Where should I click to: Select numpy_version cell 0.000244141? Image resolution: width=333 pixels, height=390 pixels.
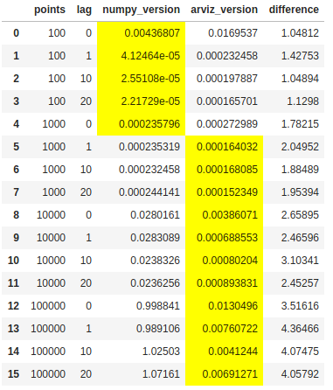[141, 192]
